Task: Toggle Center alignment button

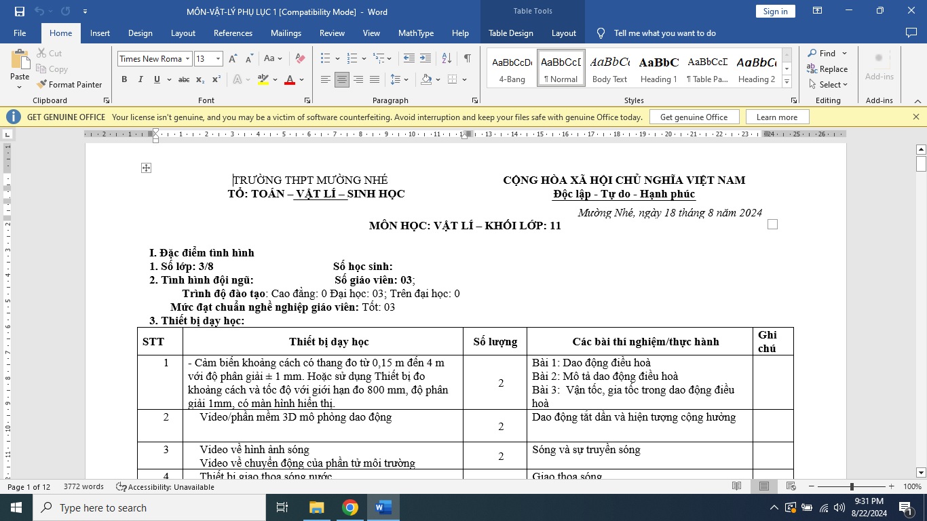Action: tap(342, 79)
